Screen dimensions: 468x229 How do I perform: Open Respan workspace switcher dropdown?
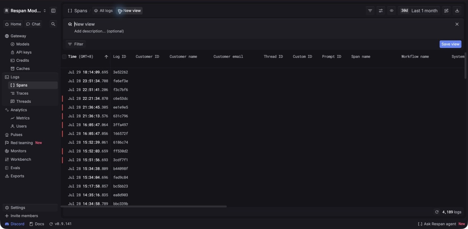[25, 11]
